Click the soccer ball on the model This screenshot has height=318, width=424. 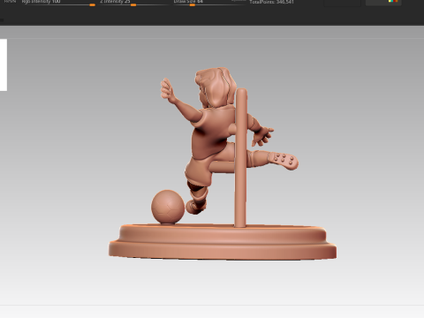click(x=168, y=207)
